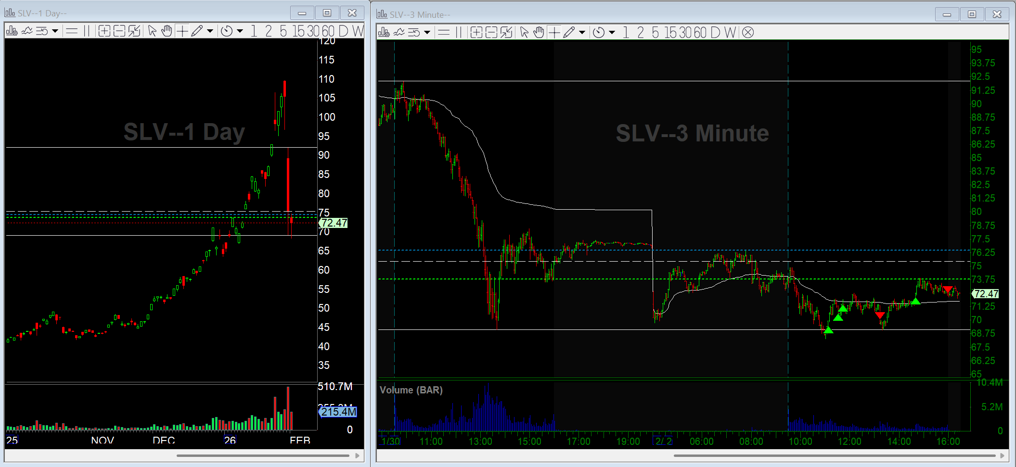Click the 2/2 date marker on 3 Minute axis

point(663,441)
